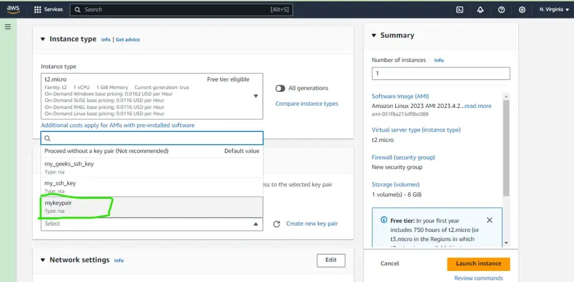Open the help question mark icon
Screen dimensions: 574x282
(502, 10)
